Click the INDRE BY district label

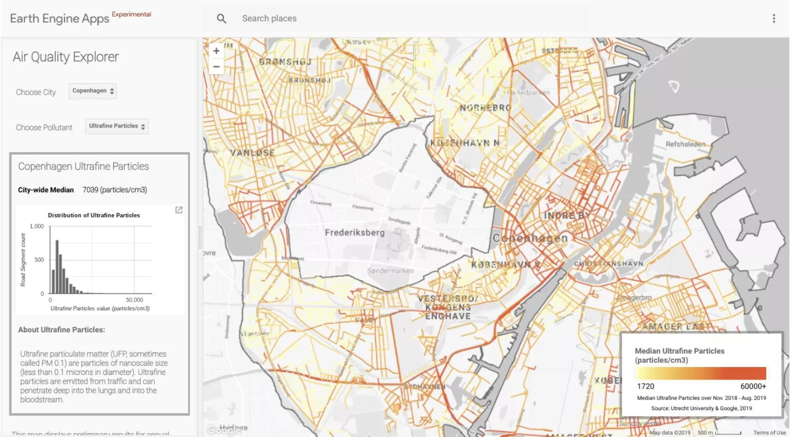[567, 216]
